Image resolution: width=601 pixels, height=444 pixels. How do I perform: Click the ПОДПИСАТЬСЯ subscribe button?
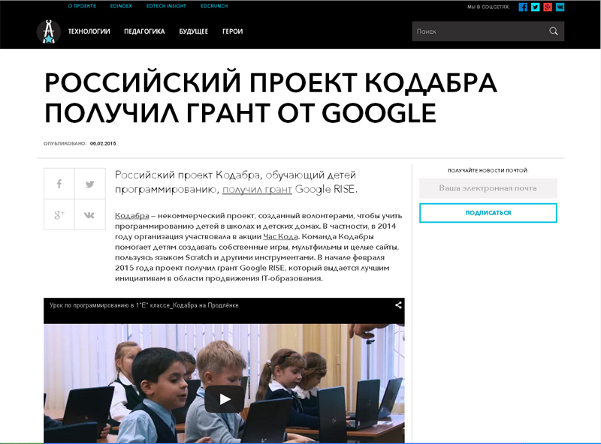488,213
